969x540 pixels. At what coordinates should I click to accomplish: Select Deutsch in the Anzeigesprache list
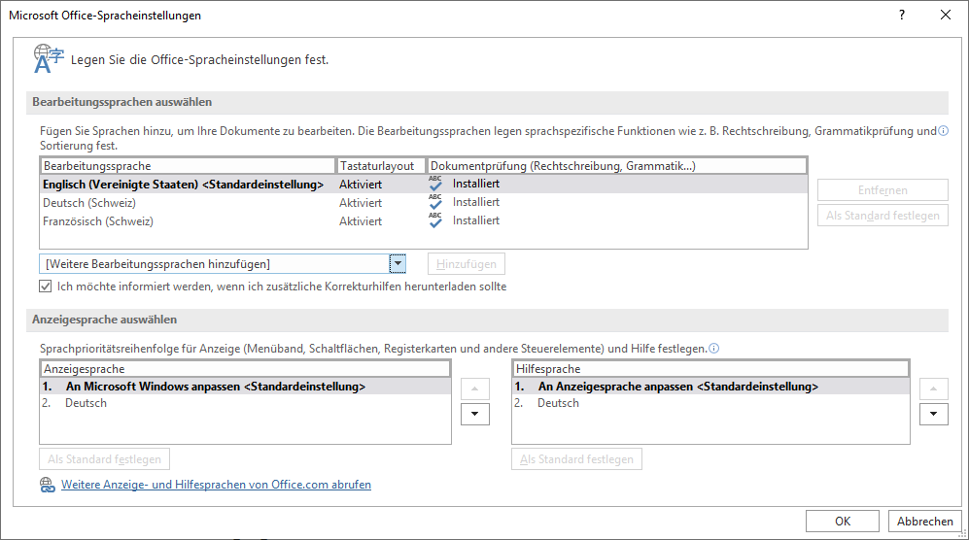tap(86, 403)
